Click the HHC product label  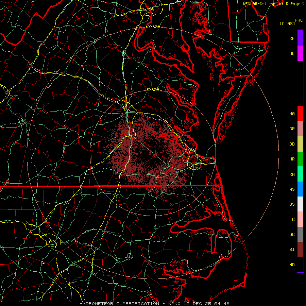pyautogui.click(x=299, y=20)
